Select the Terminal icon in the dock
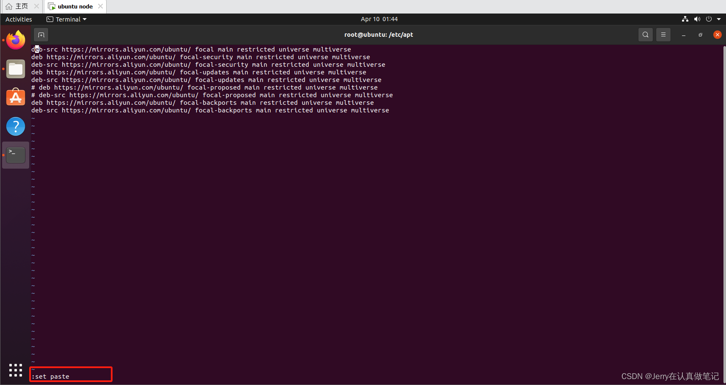 pos(15,155)
